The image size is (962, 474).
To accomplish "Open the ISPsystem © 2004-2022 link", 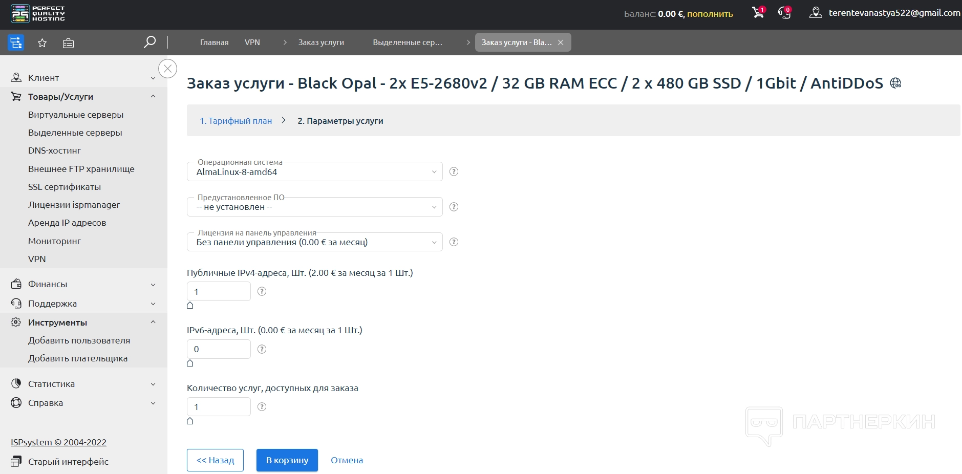I will (58, 442).
